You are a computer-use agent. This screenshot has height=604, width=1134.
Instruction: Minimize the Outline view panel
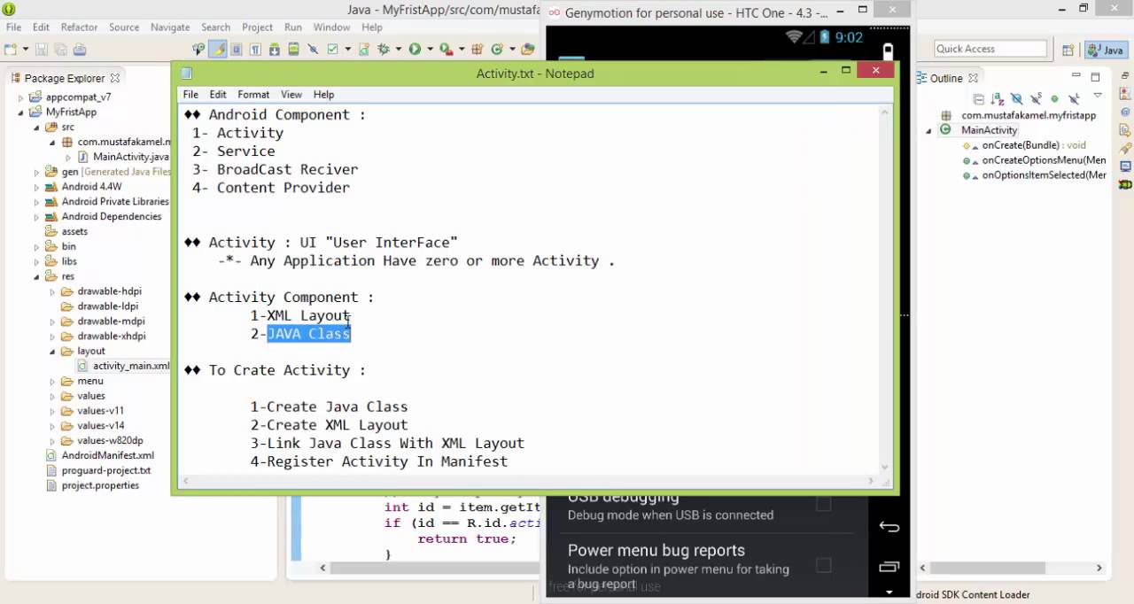click(x=1076, y=75)
